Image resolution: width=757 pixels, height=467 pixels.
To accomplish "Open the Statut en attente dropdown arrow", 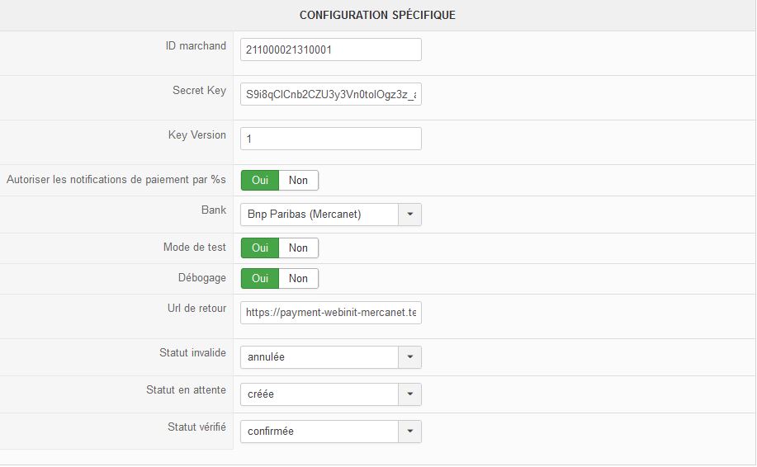I will 410,394.
